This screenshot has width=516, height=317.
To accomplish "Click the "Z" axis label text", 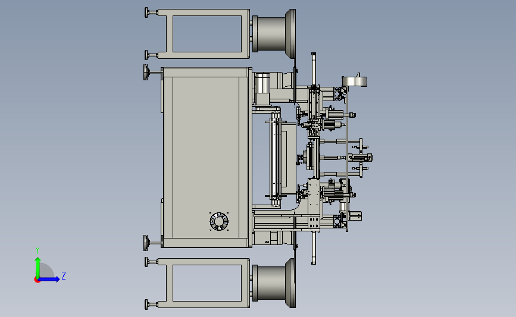I will point(64,275).
